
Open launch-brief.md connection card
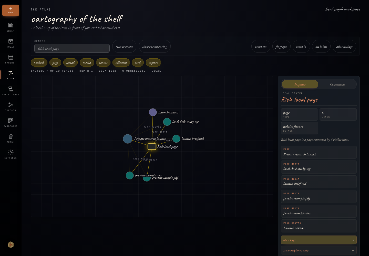(x=319, y=182)
